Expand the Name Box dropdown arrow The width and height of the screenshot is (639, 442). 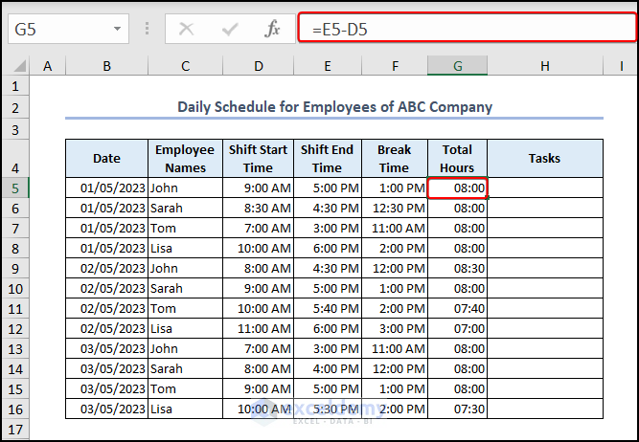(117, 29)
